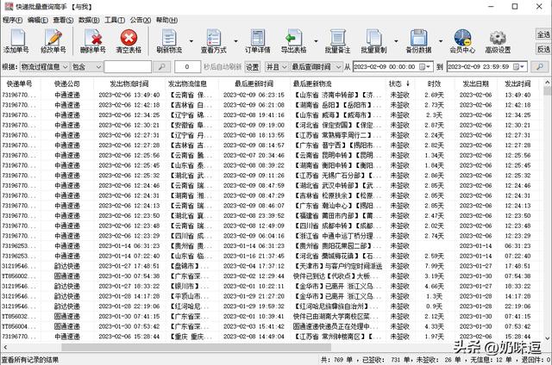Expand dropdown arrow next to 刷新物流

pos(191,41)
